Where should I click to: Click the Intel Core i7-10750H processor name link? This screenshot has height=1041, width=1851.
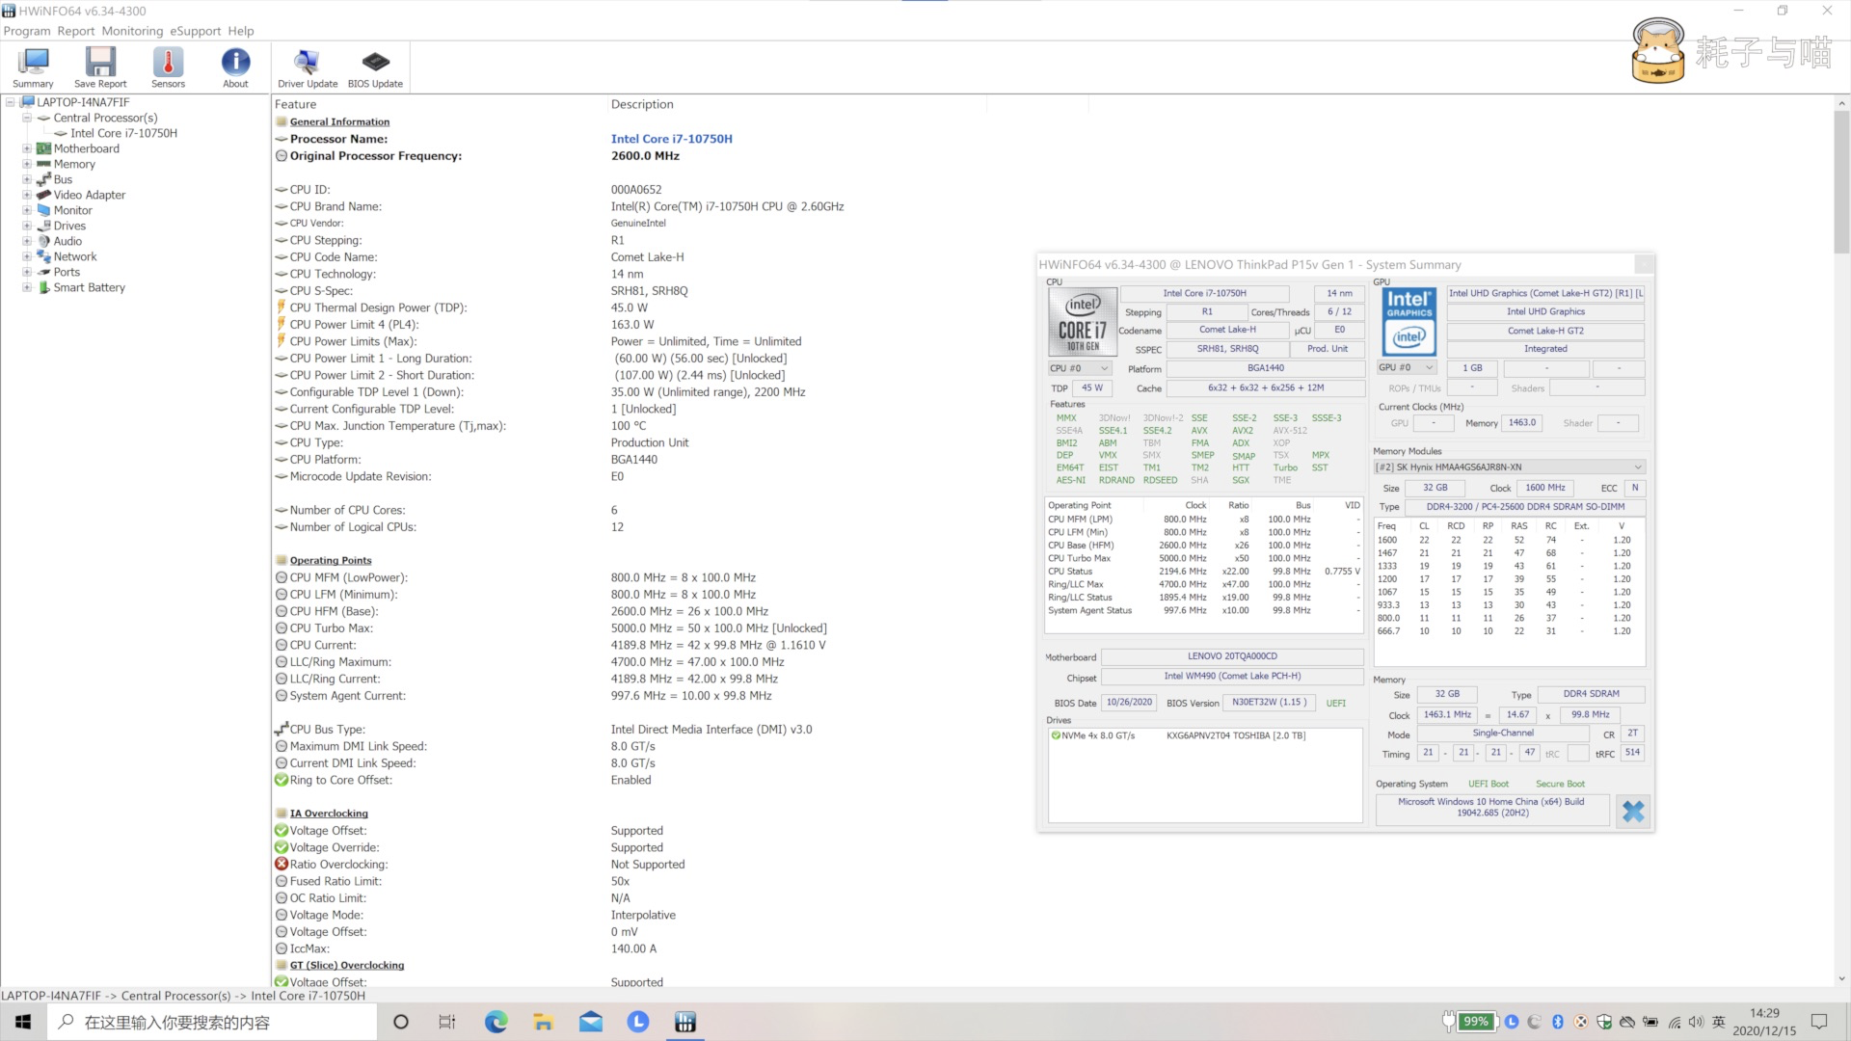671,139
